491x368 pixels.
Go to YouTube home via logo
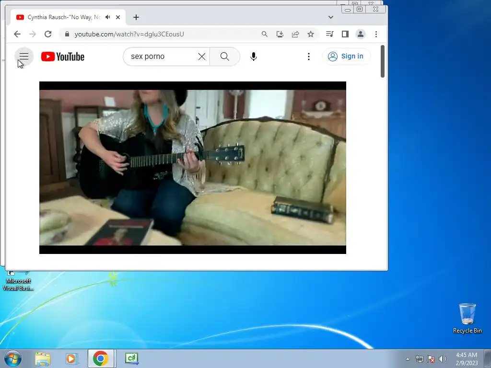[x=63, y=57]
